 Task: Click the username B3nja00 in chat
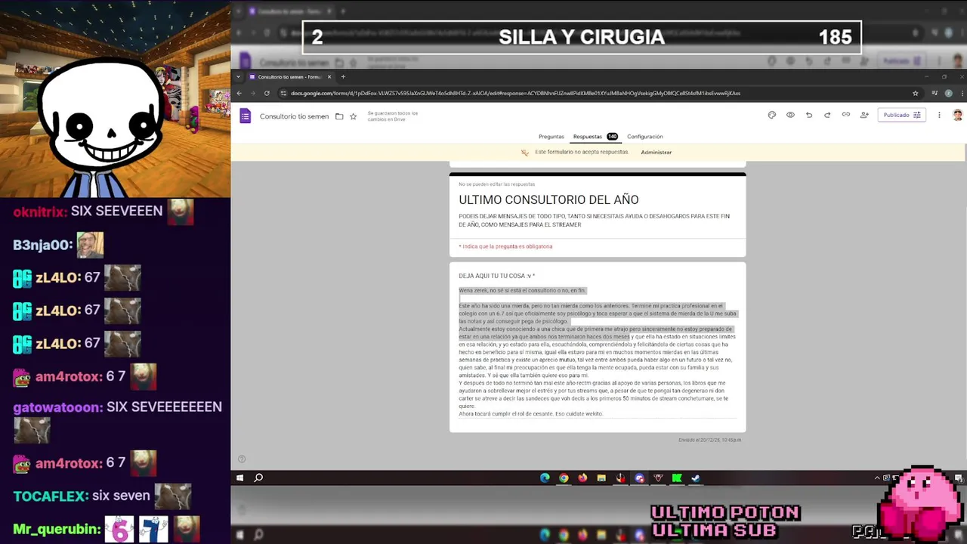tap(42, 245)
